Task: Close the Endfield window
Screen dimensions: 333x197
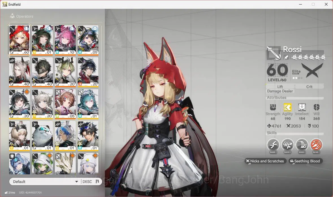Action: pyautogui.click(x=326, y=4)
